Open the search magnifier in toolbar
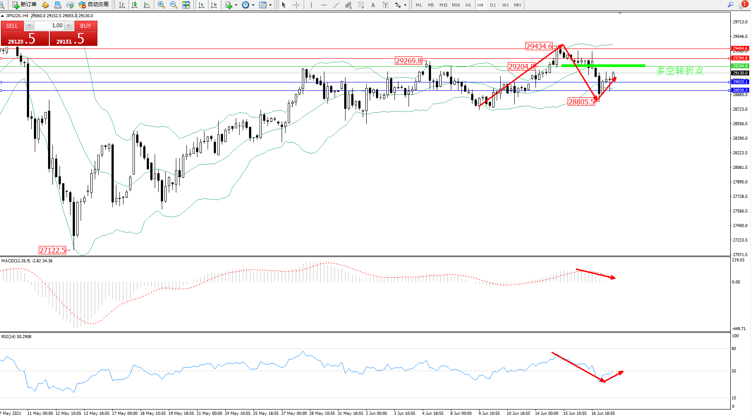The image size is (751, 417). point(730,5)
